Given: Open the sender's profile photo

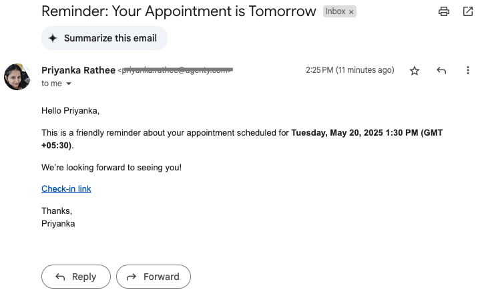Looking at the screenshot, I should coord(17,77).
